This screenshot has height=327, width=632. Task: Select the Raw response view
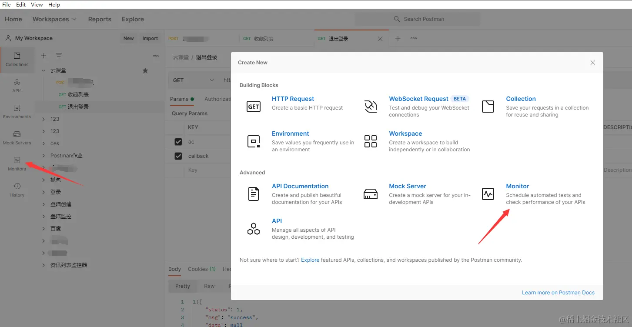click(x=210, y=286)
